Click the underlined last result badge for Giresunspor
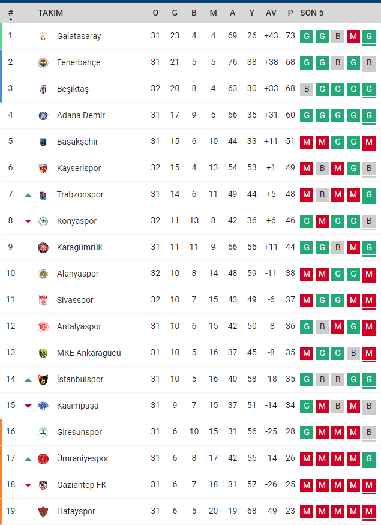 [x=369, y=433]
